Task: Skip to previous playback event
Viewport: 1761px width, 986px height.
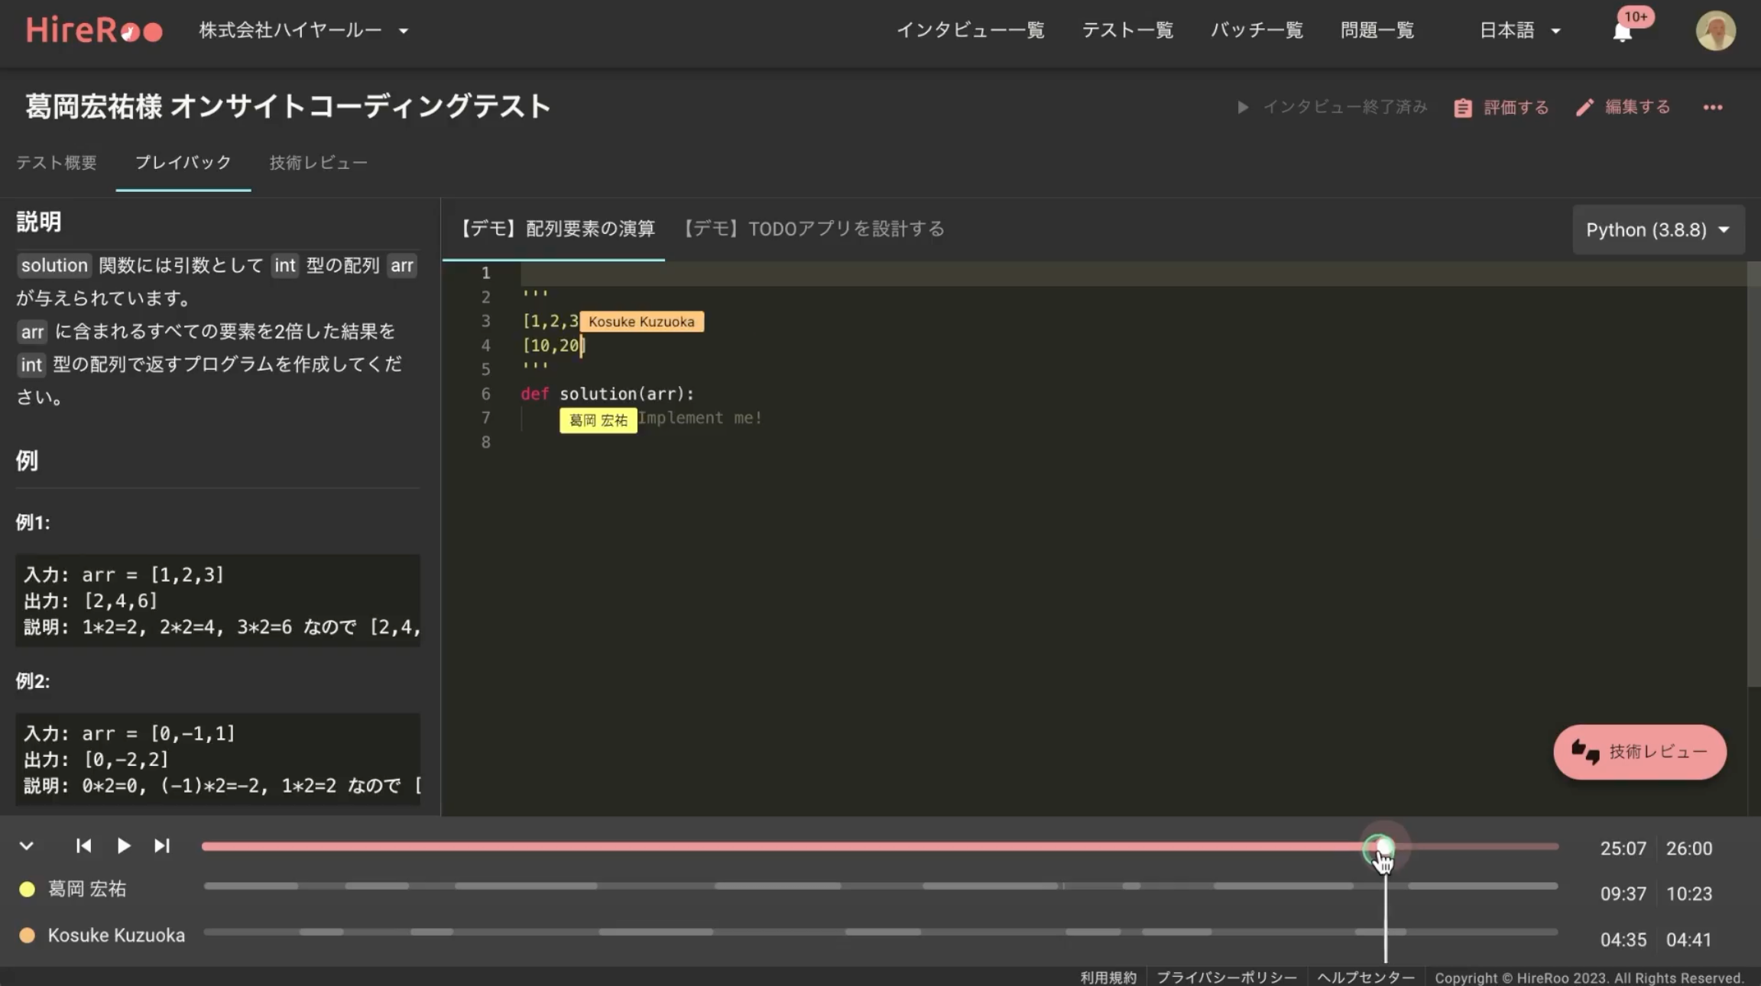Action: (x=83, y=845)
